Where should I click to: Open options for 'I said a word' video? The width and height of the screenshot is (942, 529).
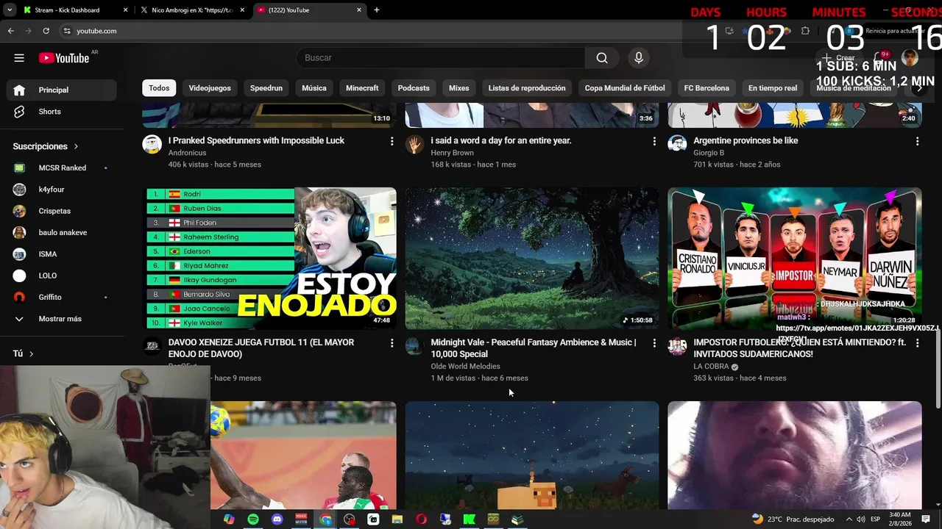coord(654,141)
